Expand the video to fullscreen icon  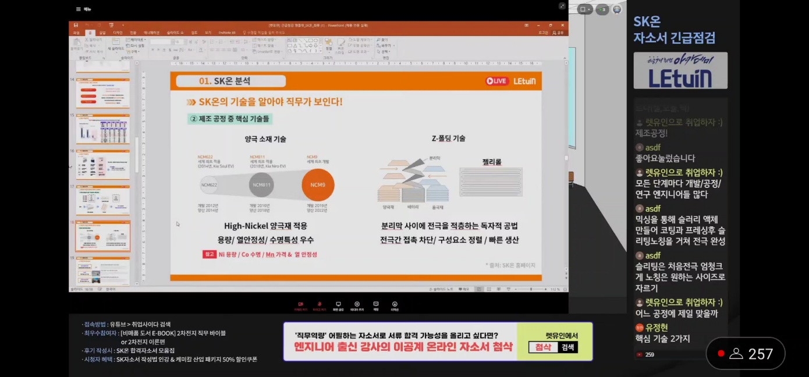pos(562,6)
